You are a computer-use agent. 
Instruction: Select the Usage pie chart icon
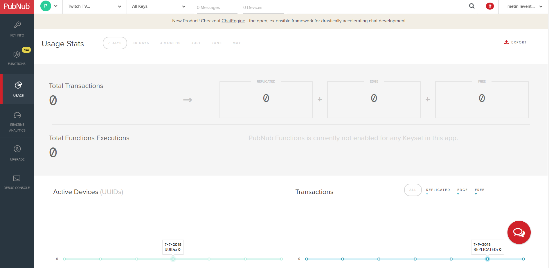click(x=18, y=85)
